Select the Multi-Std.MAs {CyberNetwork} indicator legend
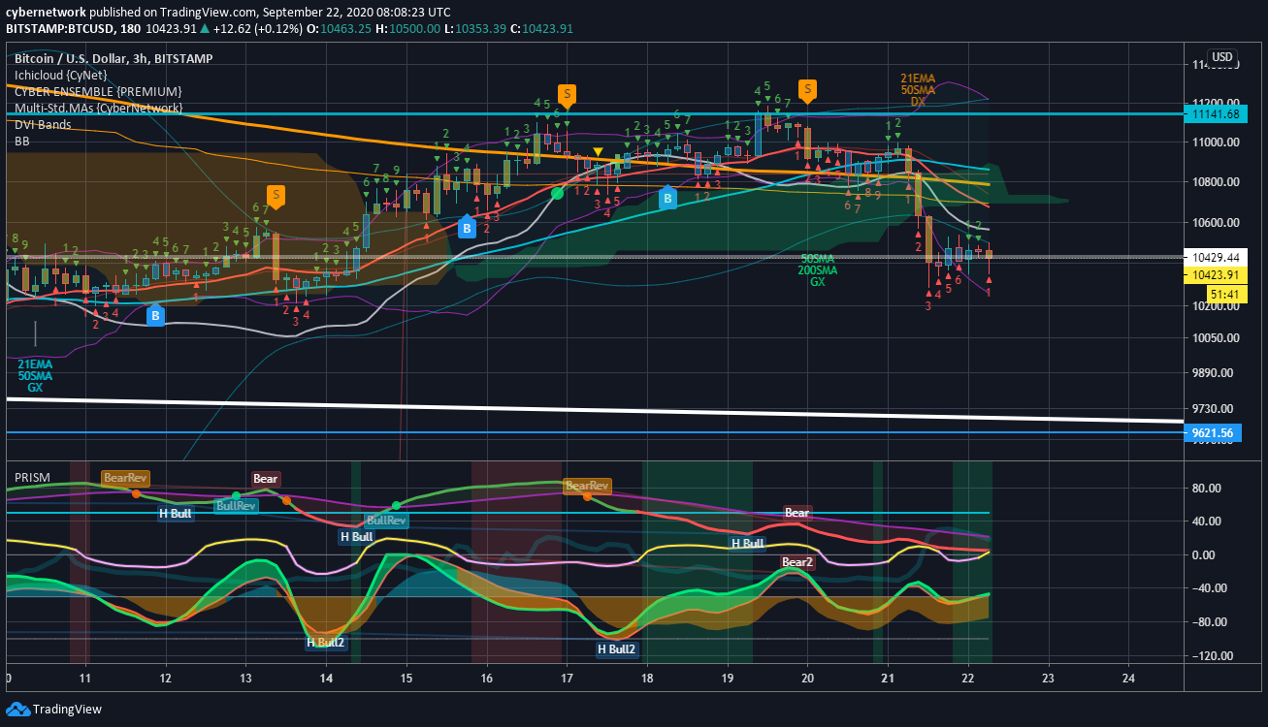 [x=99, y=109]
